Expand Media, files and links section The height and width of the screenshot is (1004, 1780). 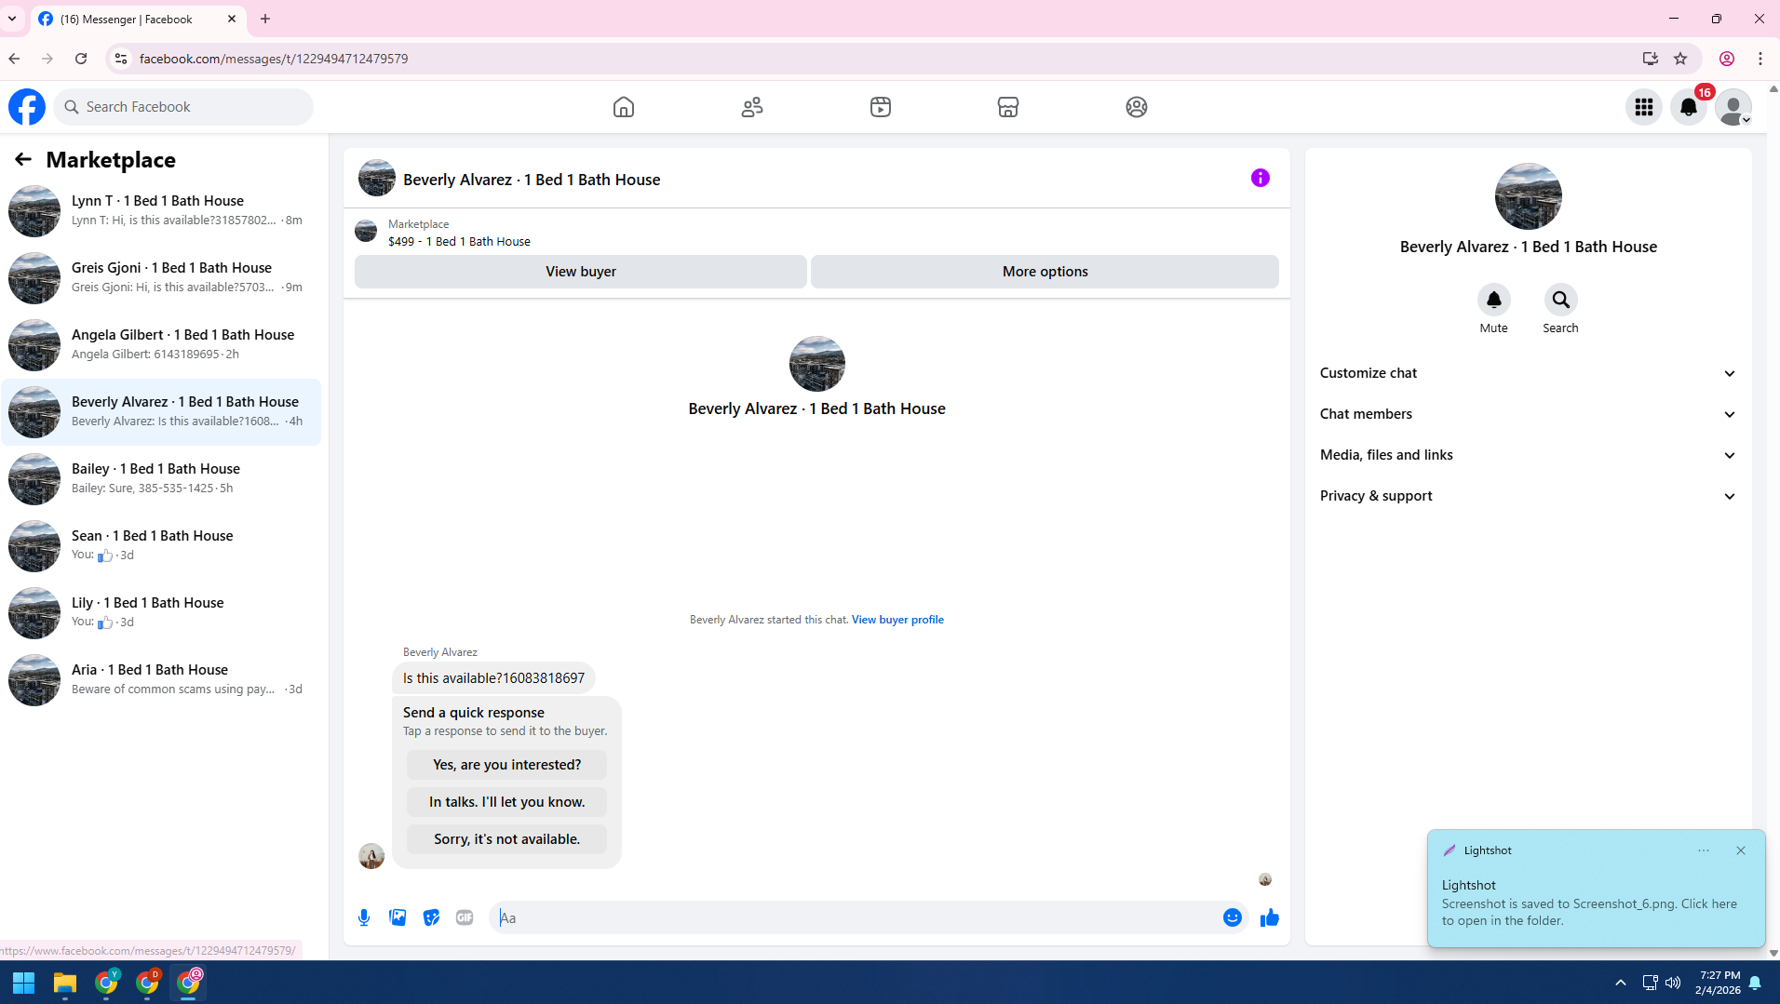(x=1529, y=455)
